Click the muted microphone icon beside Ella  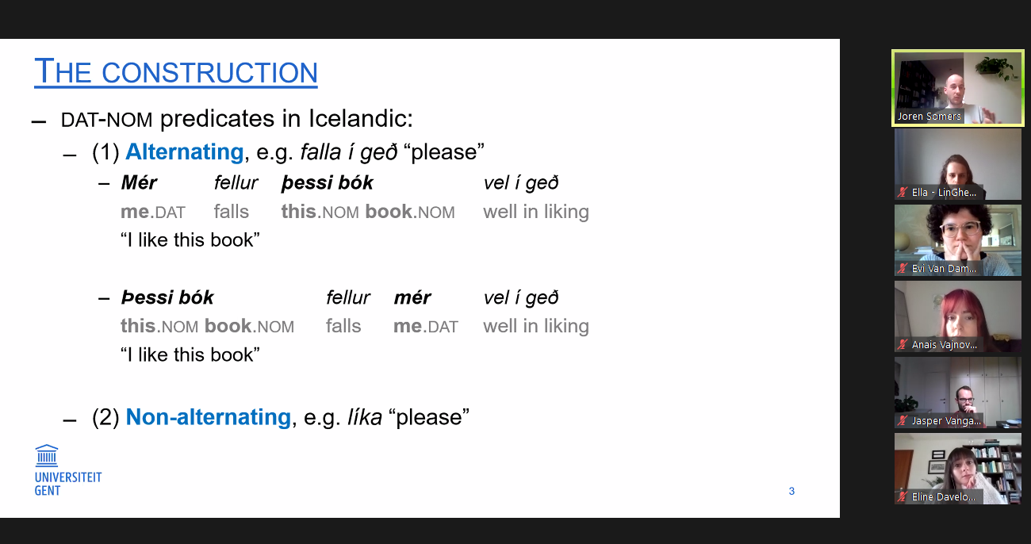point(903,193)
